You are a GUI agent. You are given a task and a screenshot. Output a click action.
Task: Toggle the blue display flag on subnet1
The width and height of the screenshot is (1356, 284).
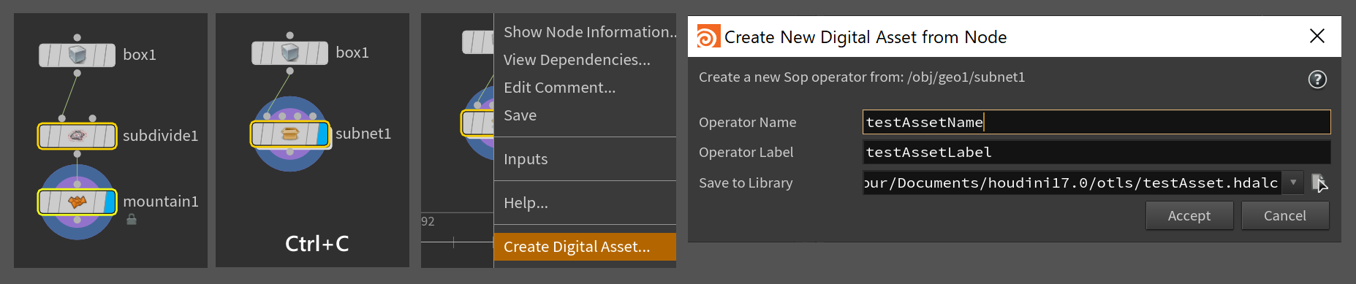click(x=322, y=134)
